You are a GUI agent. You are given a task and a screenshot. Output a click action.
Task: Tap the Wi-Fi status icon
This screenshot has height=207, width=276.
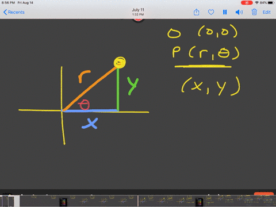click(256, 3)
